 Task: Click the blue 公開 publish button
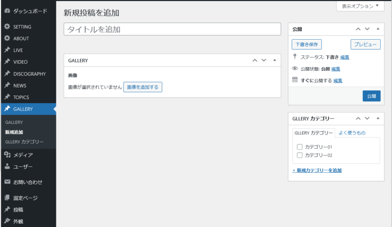371,96
